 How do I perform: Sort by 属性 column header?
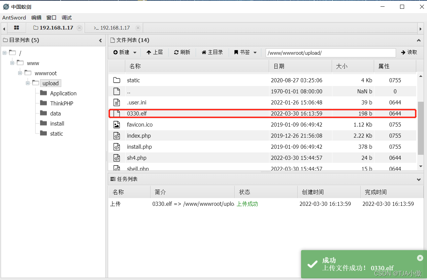[395, 66]
